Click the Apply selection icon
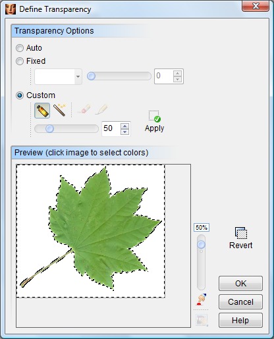274x339 pixels. pos(154,117)
